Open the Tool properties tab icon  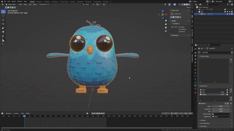pos(195,49)
